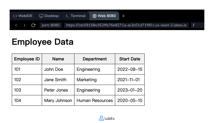Click the Employee ID column header
Image resolution: width=214 pixels, height=123 pixels.
[27, 59]
